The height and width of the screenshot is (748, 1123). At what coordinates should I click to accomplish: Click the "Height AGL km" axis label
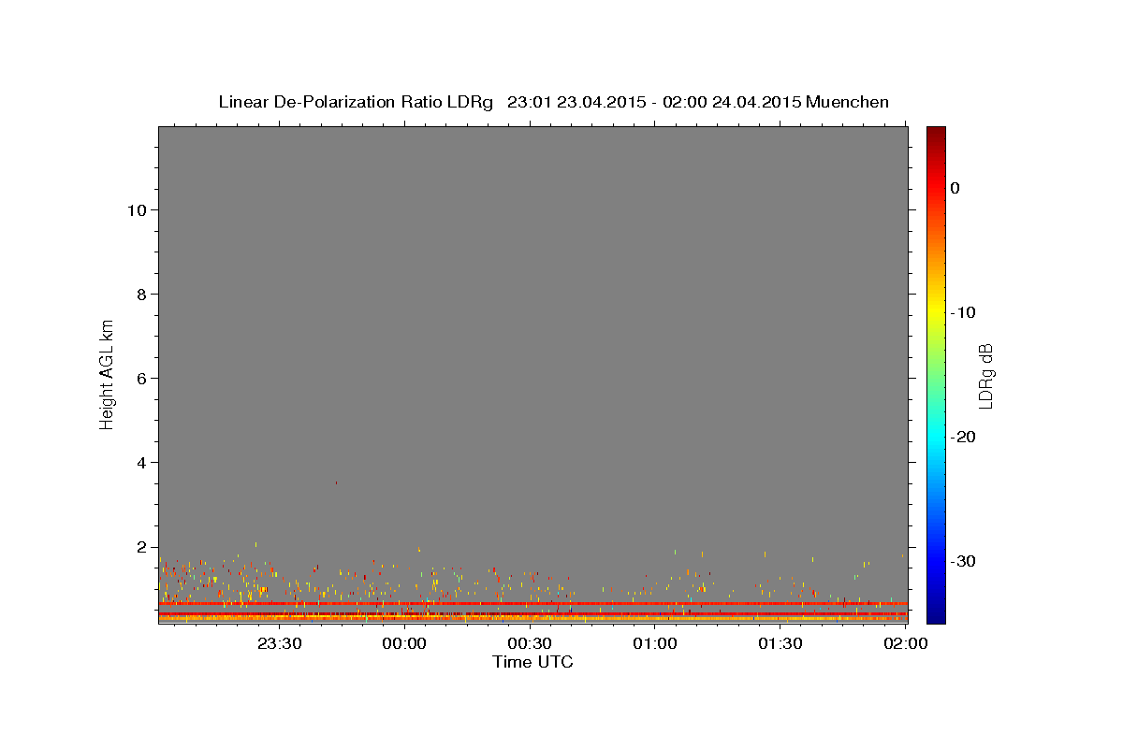pos(108,374)
